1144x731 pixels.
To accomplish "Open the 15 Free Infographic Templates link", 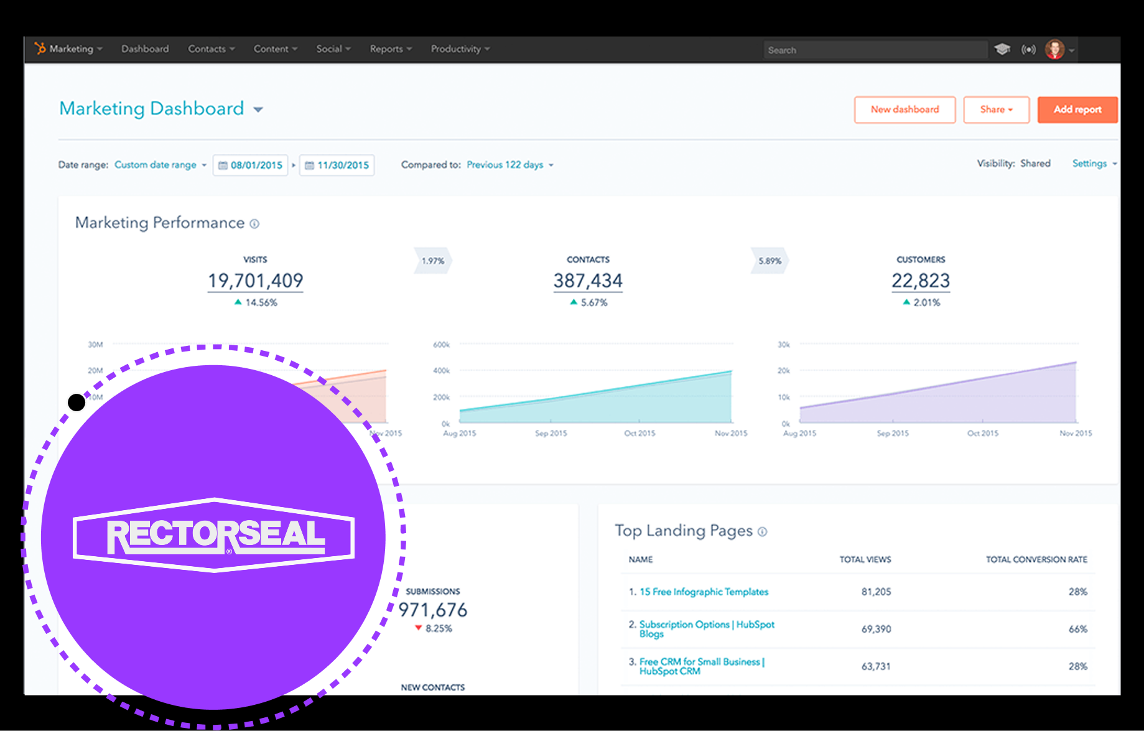I will 704,592.
